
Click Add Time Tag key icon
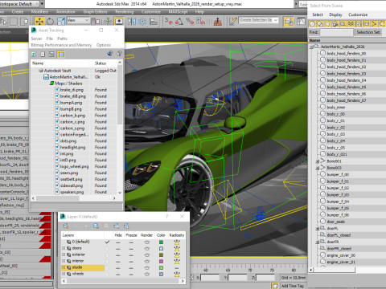[x=275, y=286]
